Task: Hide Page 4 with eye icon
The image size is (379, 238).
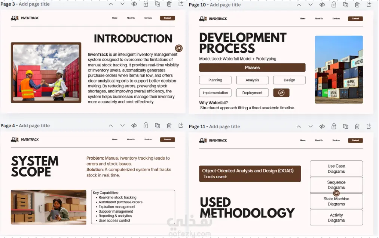Action: pyautogui.click(x=134, y=125)
